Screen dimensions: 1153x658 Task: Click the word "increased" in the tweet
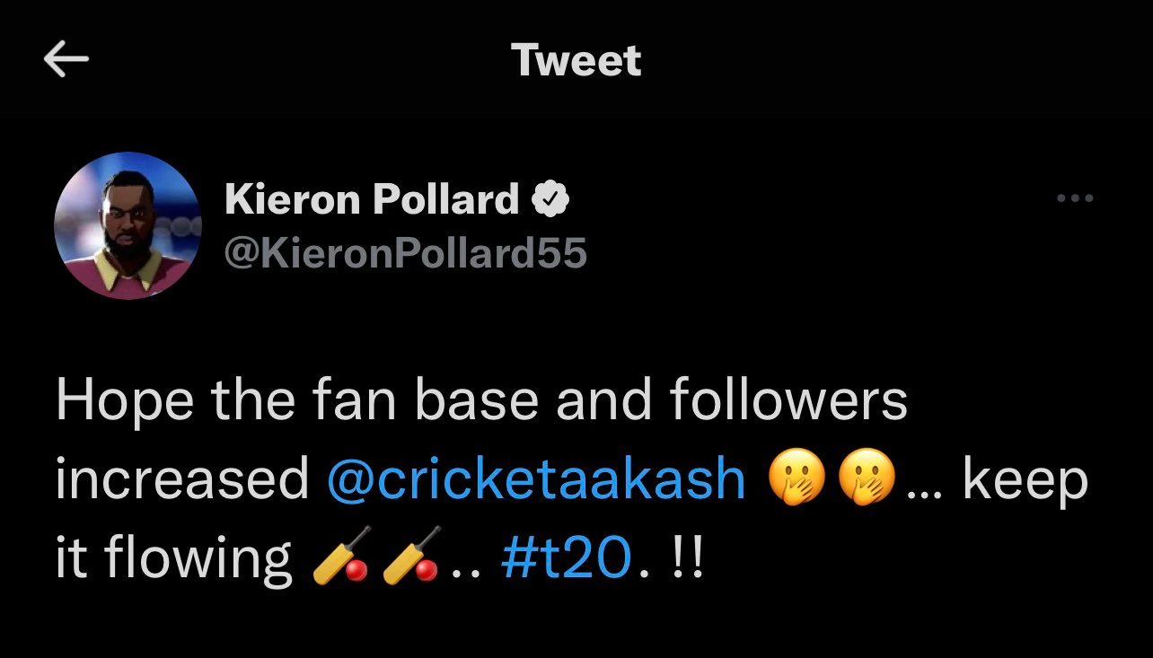182,479
